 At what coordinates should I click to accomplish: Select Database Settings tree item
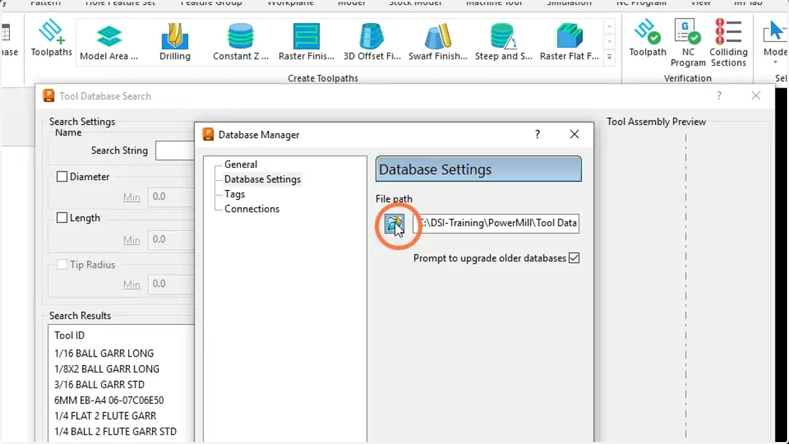point(262,179)
